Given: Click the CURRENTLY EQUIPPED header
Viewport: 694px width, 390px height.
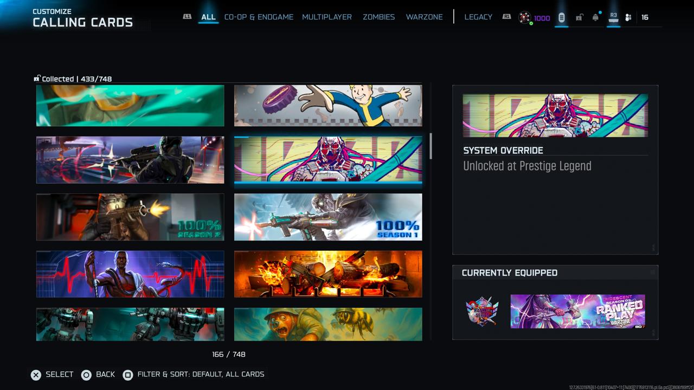Looking at the screenshot, I should point(510,273).
